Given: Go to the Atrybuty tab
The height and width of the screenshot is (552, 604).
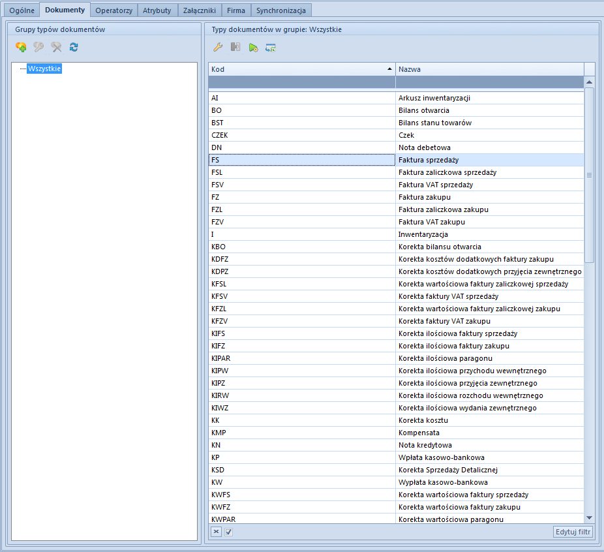Looking at the screenshot, I should (157, 10).
